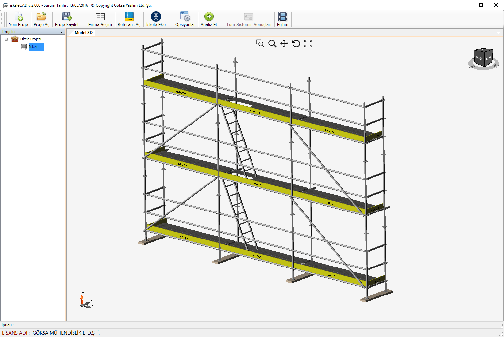Open a project with Proje Aç
504x337 pixels.
point(42,19)
